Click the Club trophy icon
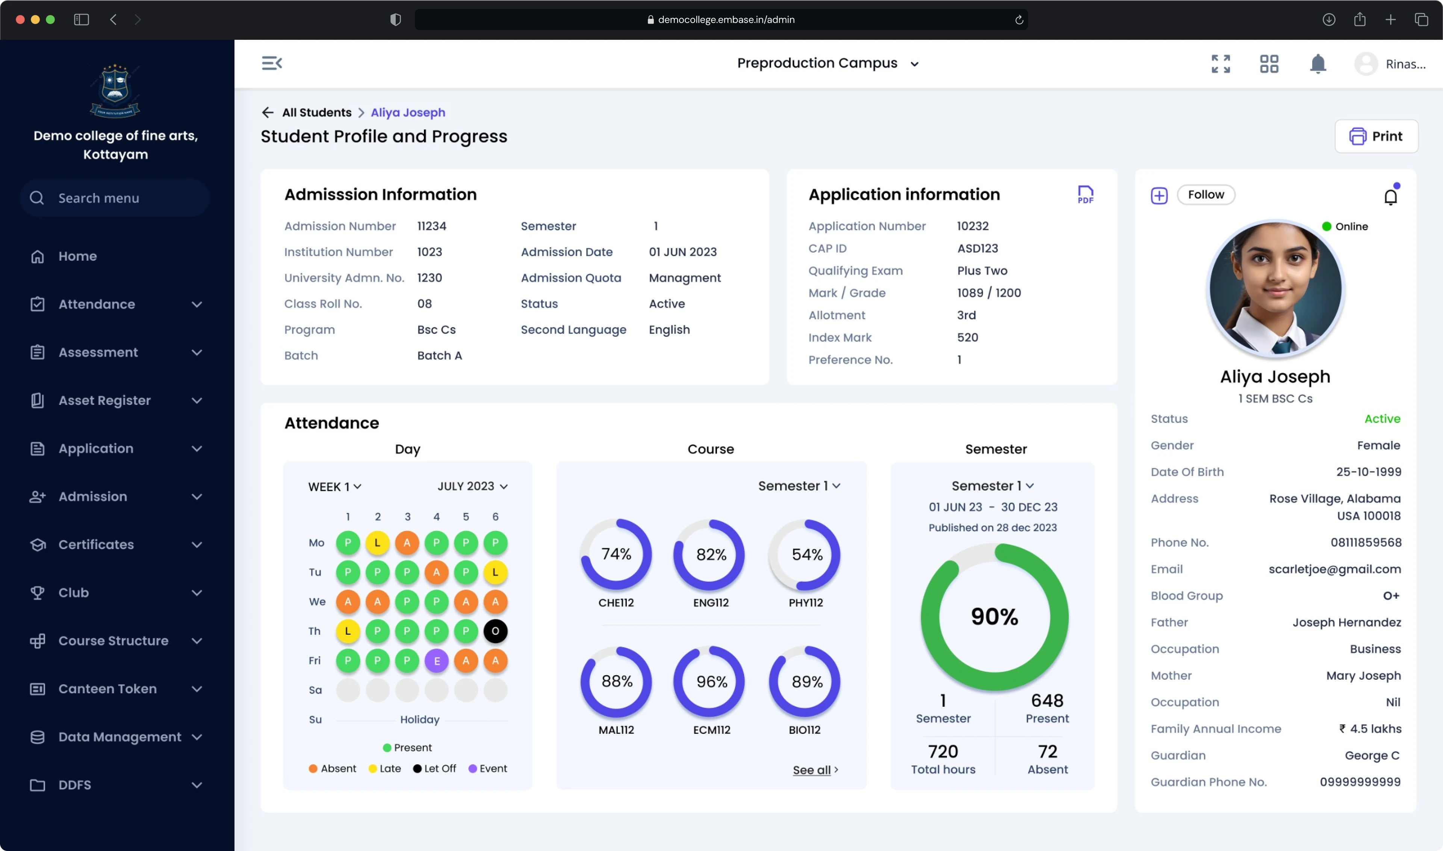Image resolution: width=1443 pixels, height=851 pixels. point(37,592)
